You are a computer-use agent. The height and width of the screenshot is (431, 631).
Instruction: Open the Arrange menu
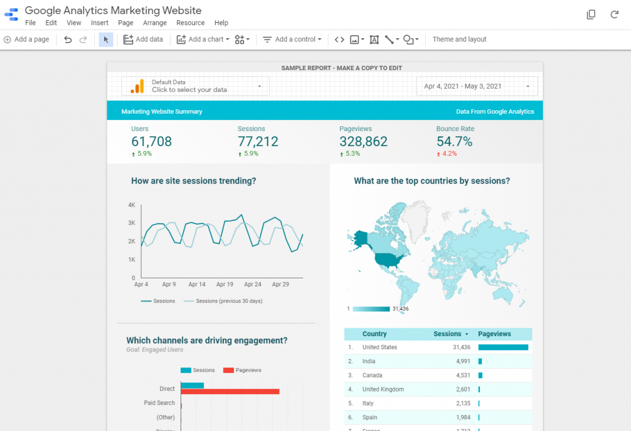[x=155, y=23]
